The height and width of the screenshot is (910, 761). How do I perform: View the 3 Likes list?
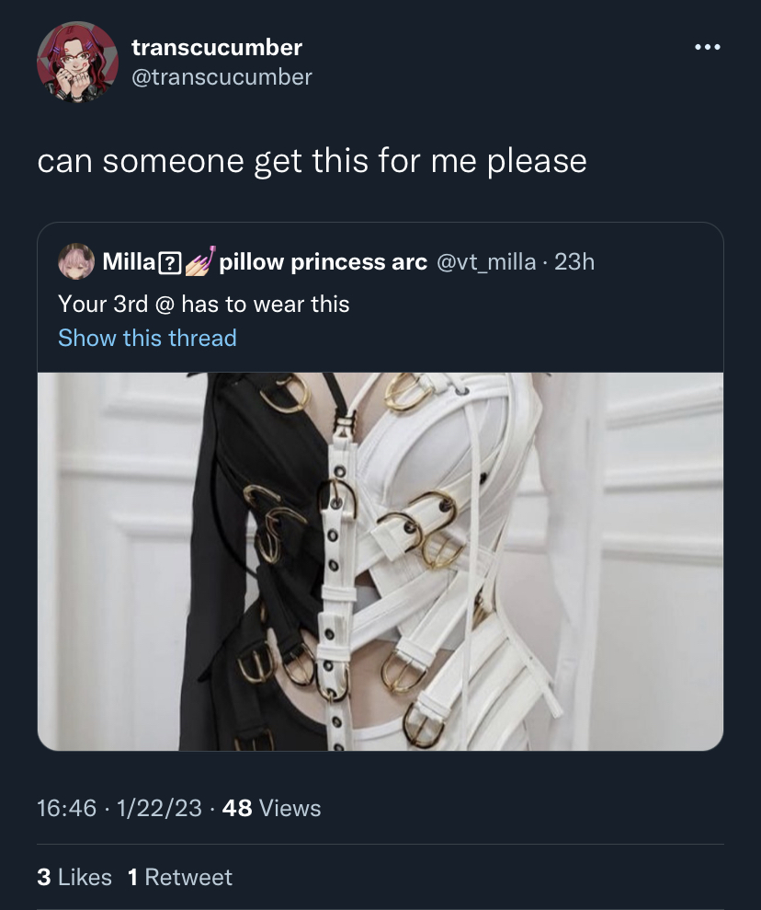(74, 877)
